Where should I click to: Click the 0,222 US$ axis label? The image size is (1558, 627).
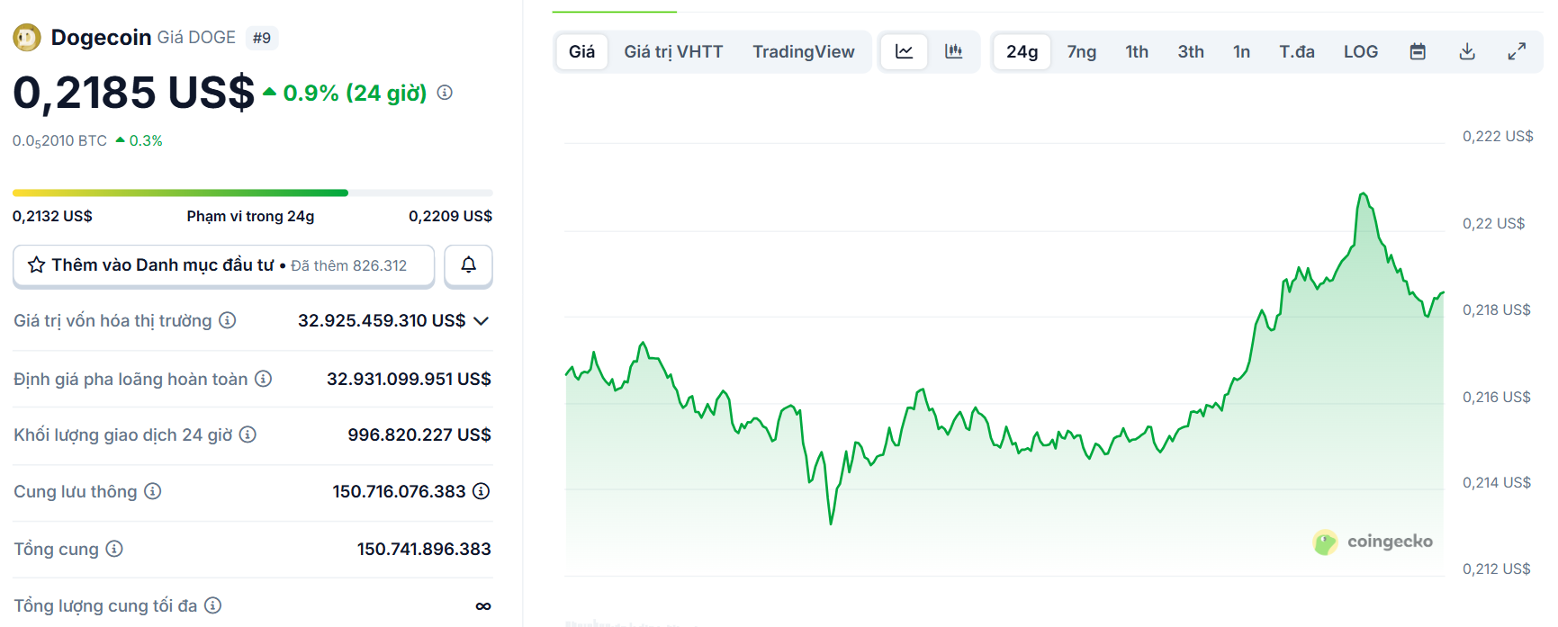tap(1498, 136)
